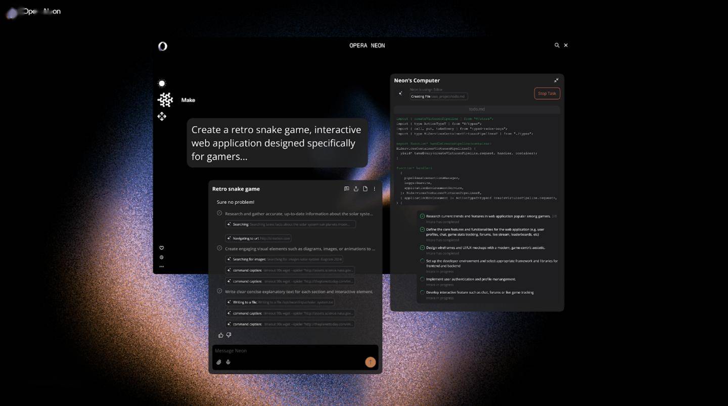Open nasa.gov command caption under Create engaging visuals
Viewport: 728px width, 406px height.
pyautogui.click(x=290, y=270)
